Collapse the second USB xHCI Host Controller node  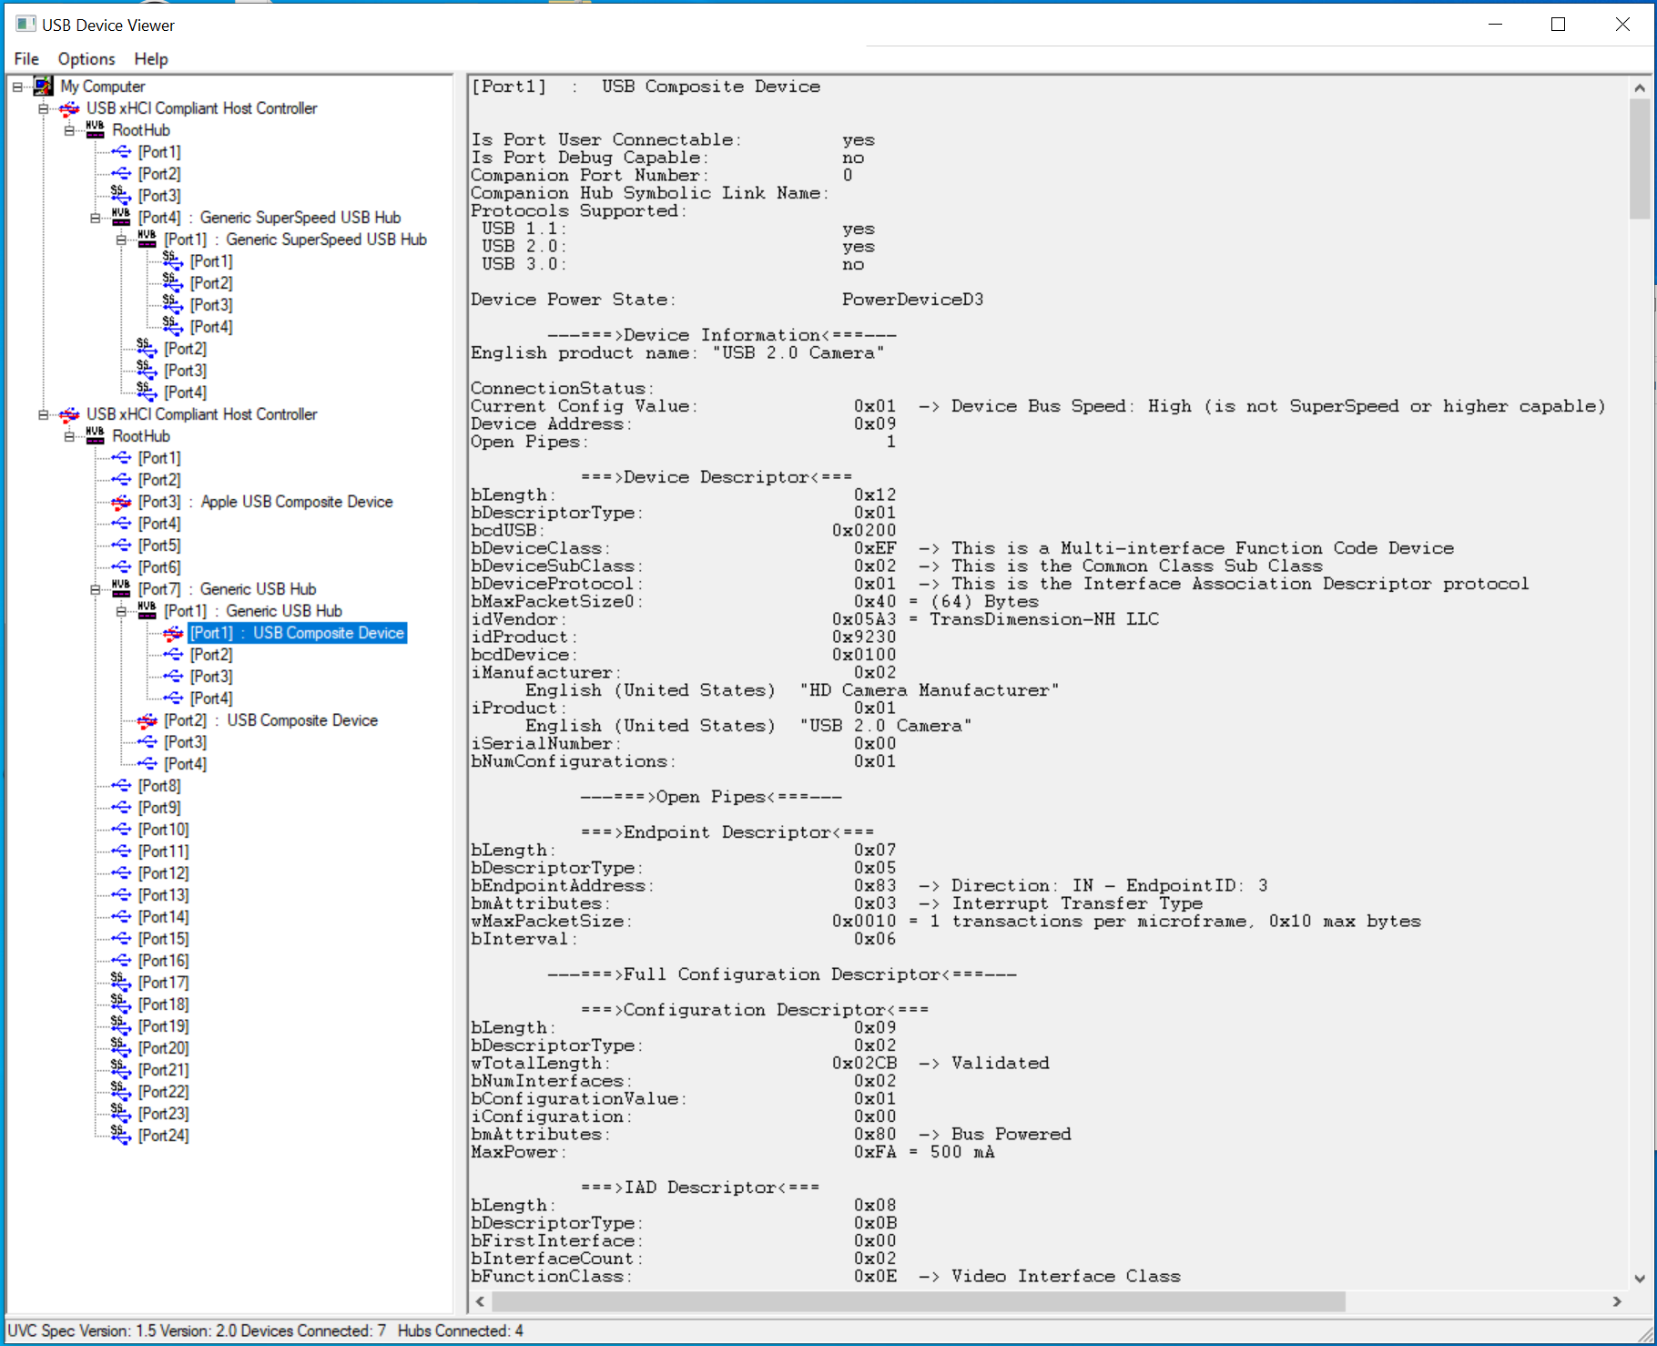pyautogui.click(x=43, y=414)
